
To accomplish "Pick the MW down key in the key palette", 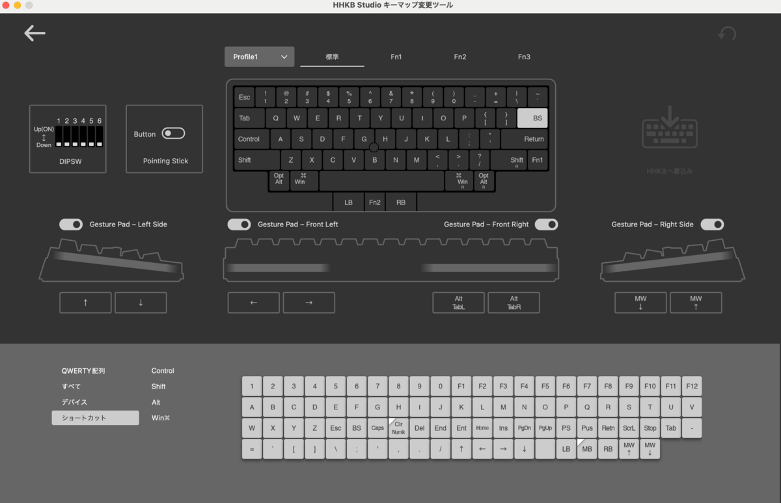I will (x=650, y=449).
